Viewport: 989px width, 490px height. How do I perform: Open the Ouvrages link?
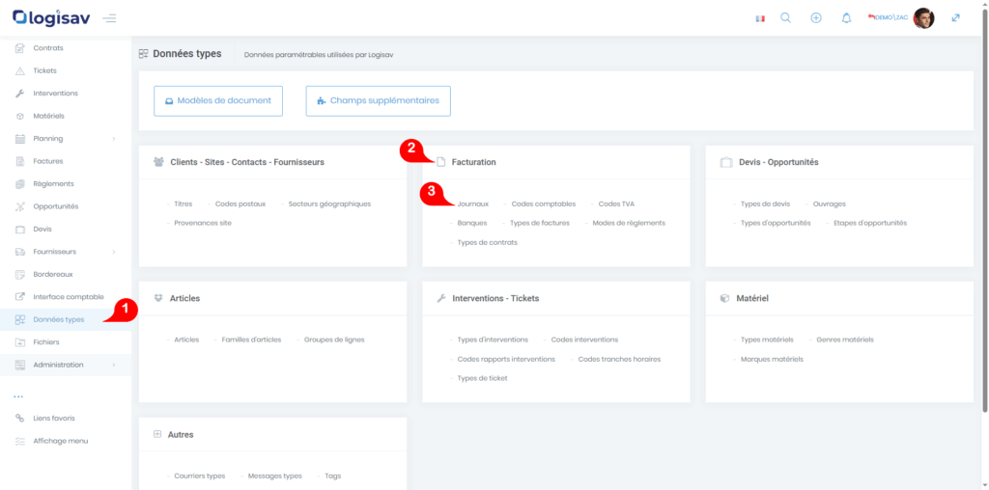[830, 204]
